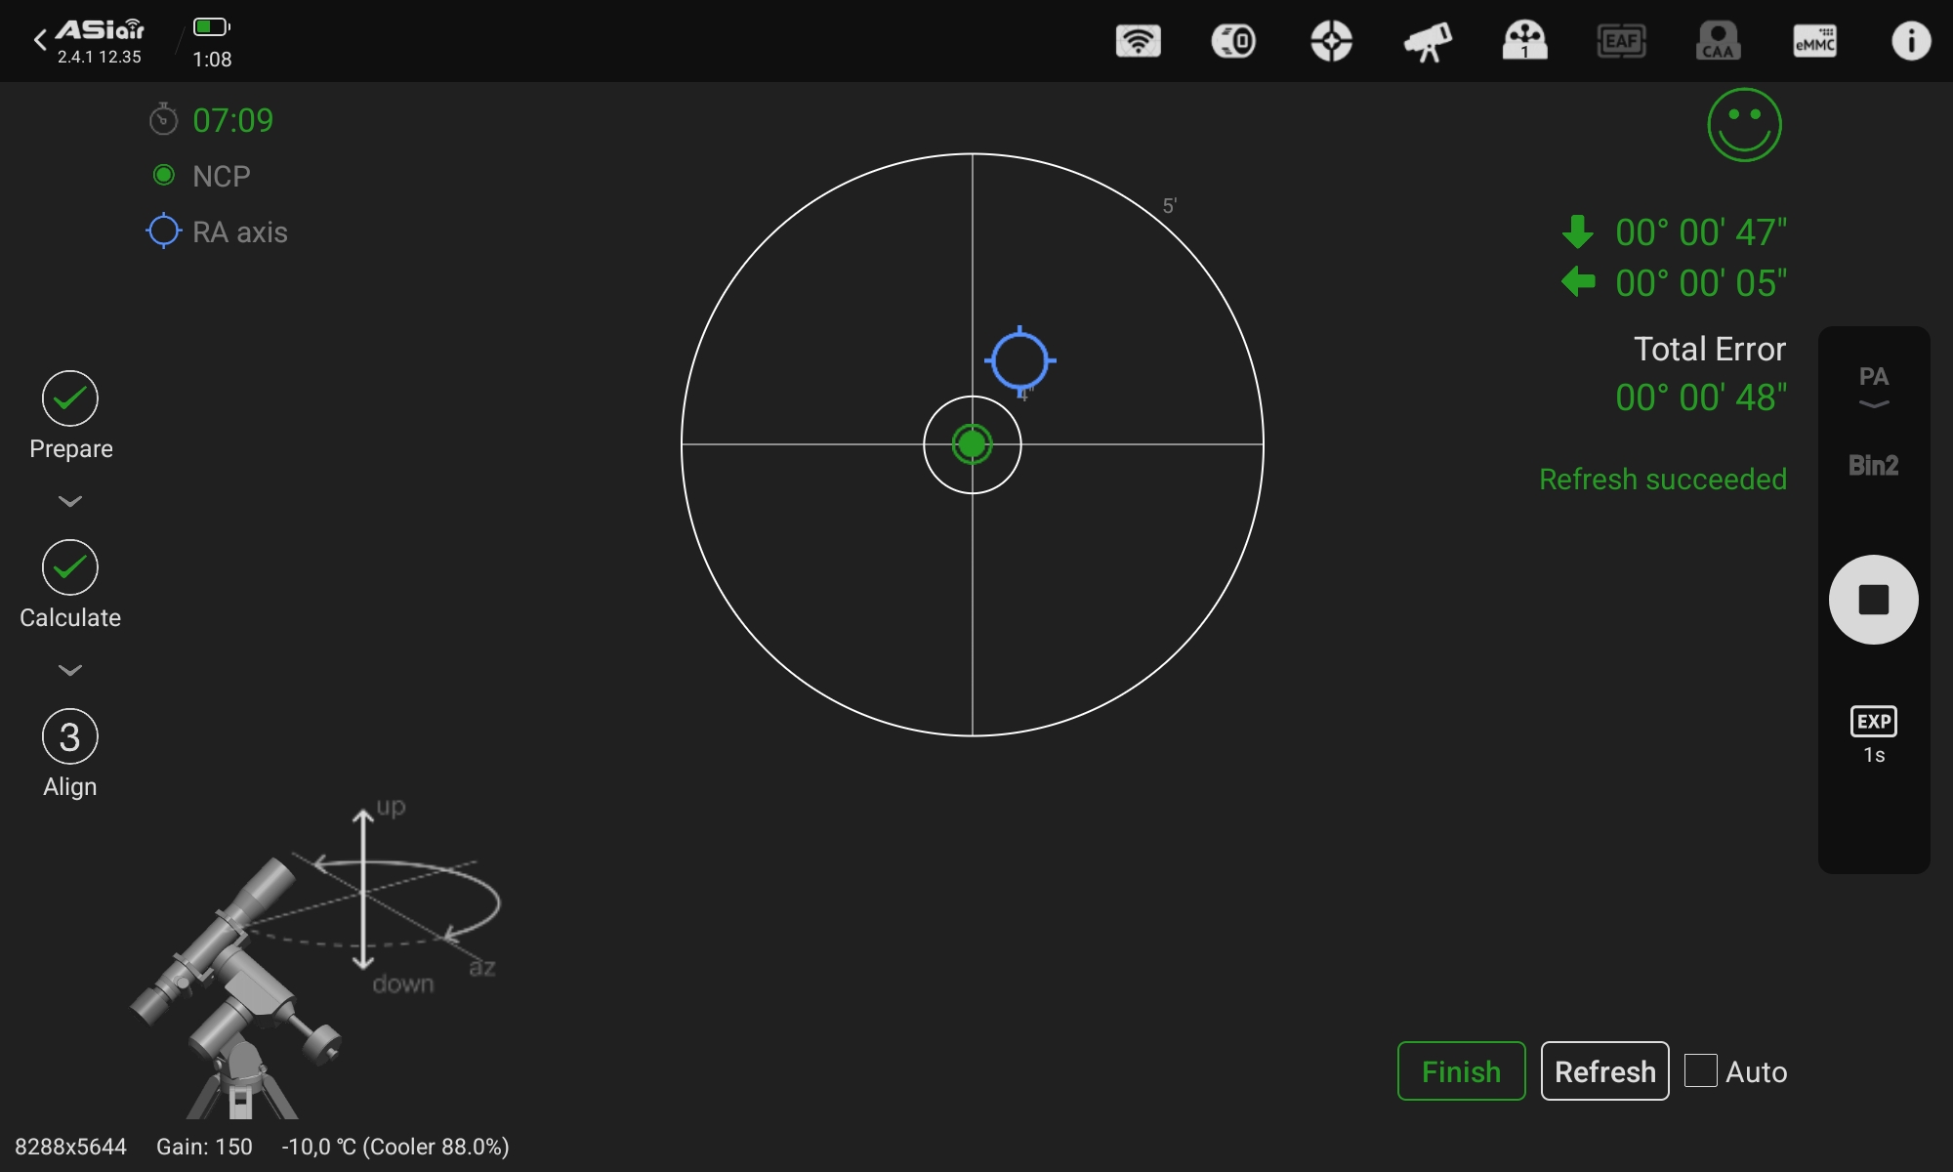Viewport: 1953px width, 1172px height.
Task: Tap the battery status icon
Action: 211,26
